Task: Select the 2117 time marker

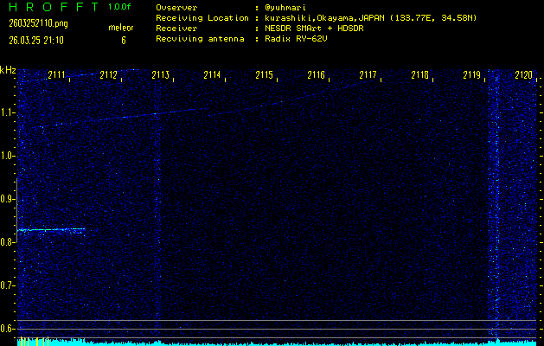Action: pyautogui.click(x=368, y=75)
